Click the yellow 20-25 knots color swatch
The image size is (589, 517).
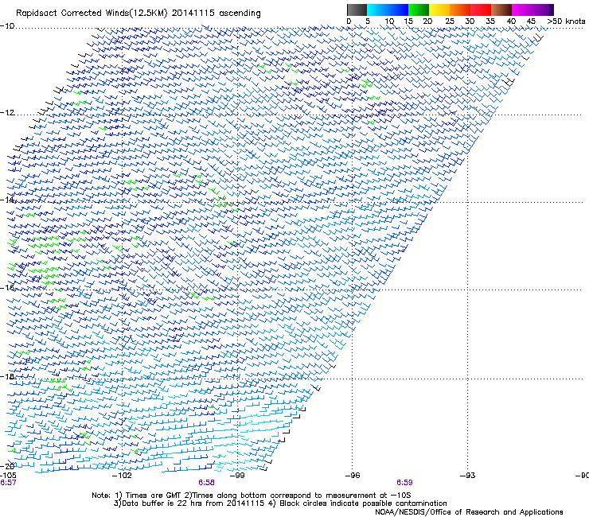pos(439,10)
